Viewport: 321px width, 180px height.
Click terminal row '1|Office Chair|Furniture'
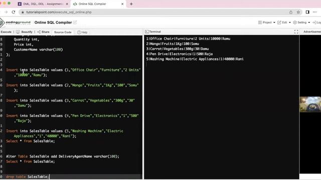188,38
